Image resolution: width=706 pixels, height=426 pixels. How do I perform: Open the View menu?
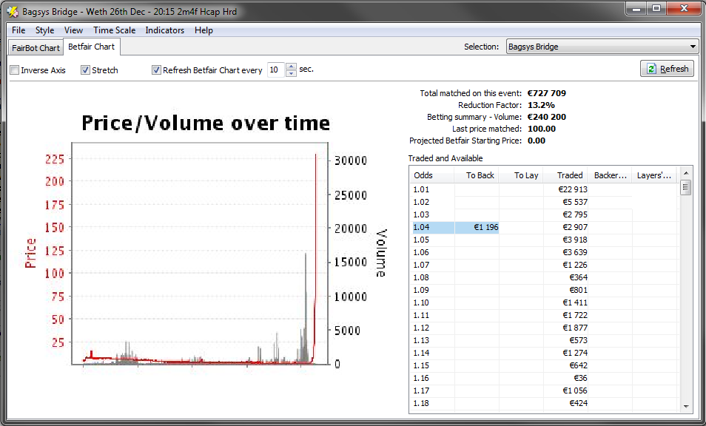click(x=73, y=30)
